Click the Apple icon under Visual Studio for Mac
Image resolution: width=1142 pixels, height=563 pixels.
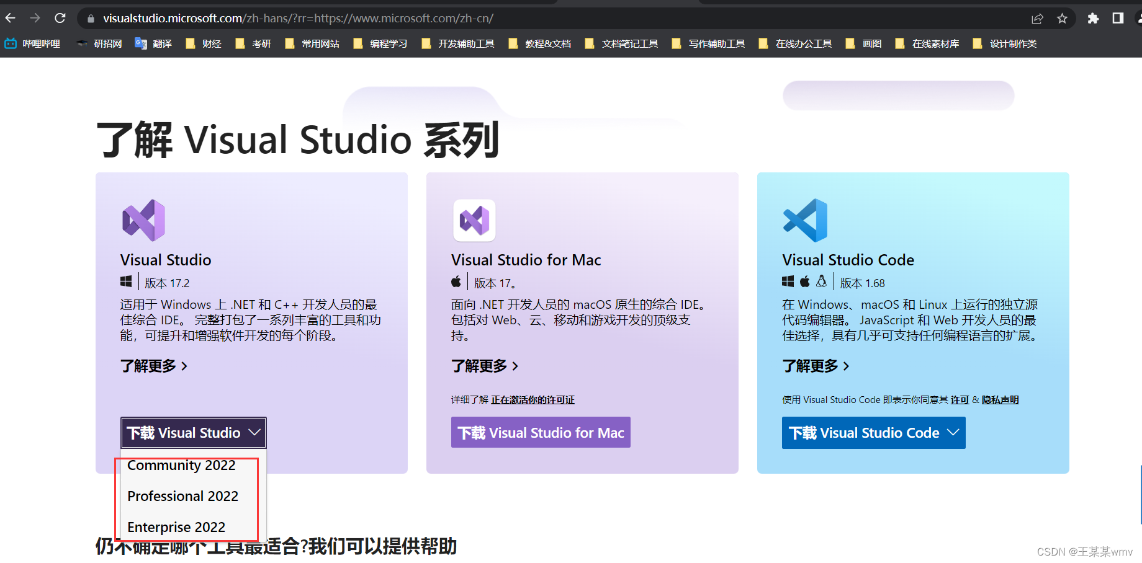point(456,281)
